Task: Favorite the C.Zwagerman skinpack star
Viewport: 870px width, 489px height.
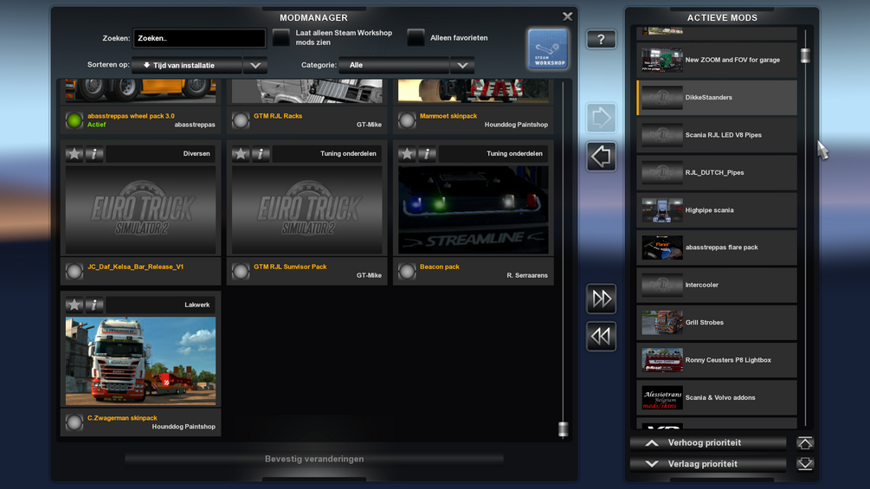Action: click(74, 305)
